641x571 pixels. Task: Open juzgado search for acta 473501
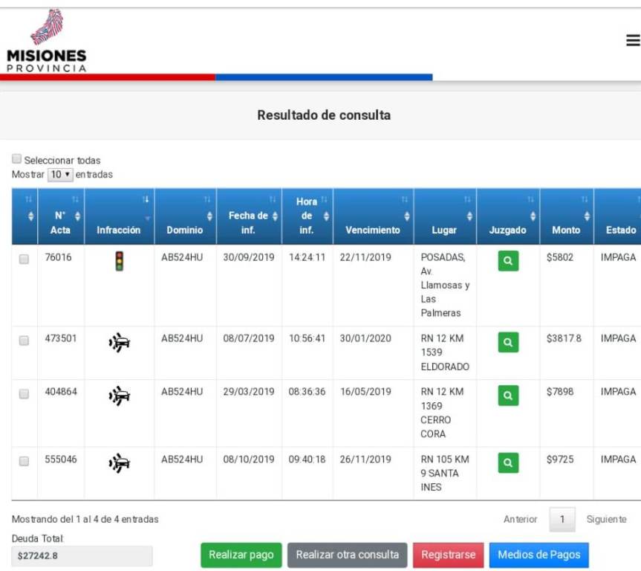[508, 342]
